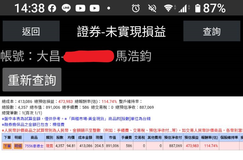Tap the muted sound status icon
The image size is (243, 160).
(152, 8)
